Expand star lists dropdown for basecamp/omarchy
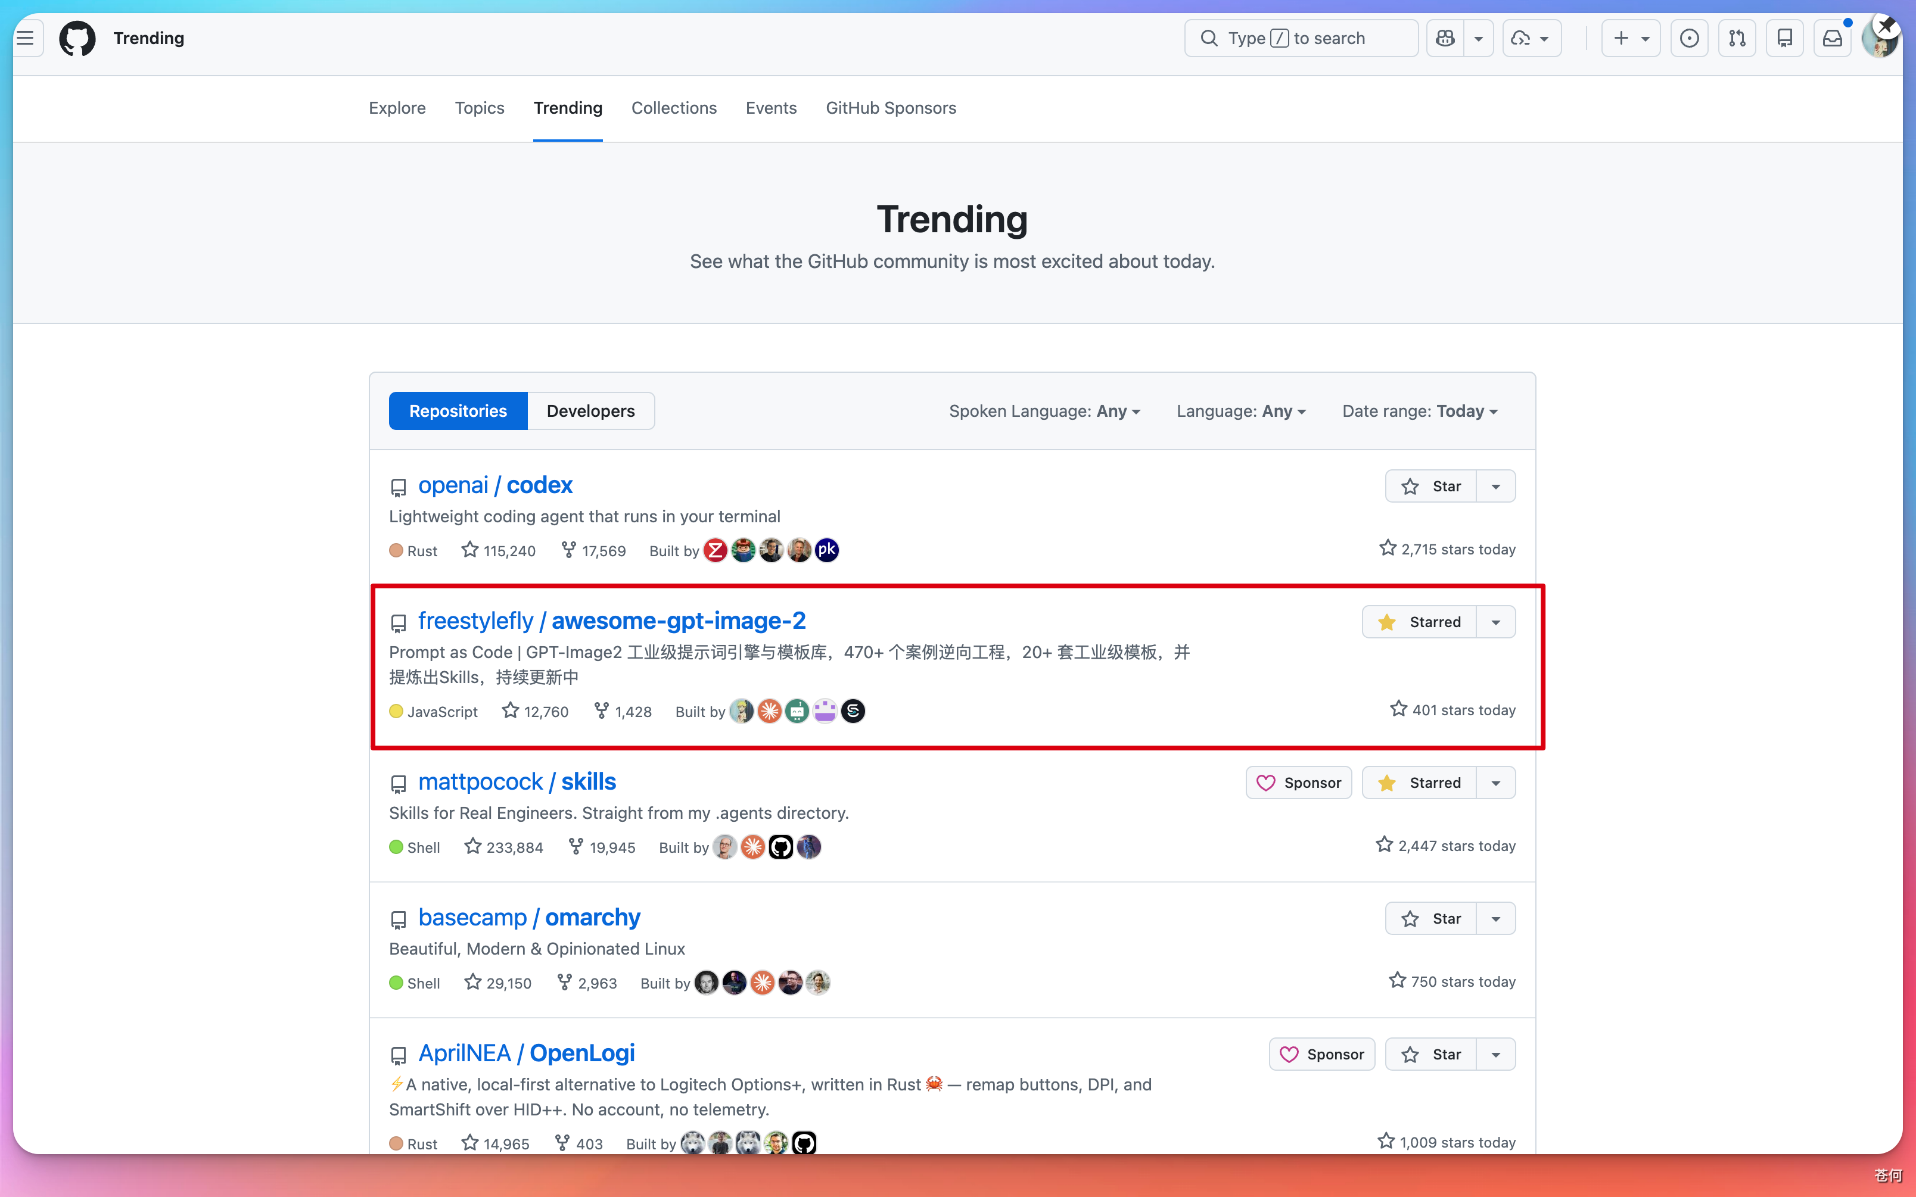This screenshot has height=1197, width=1916. click(1495, 918)
